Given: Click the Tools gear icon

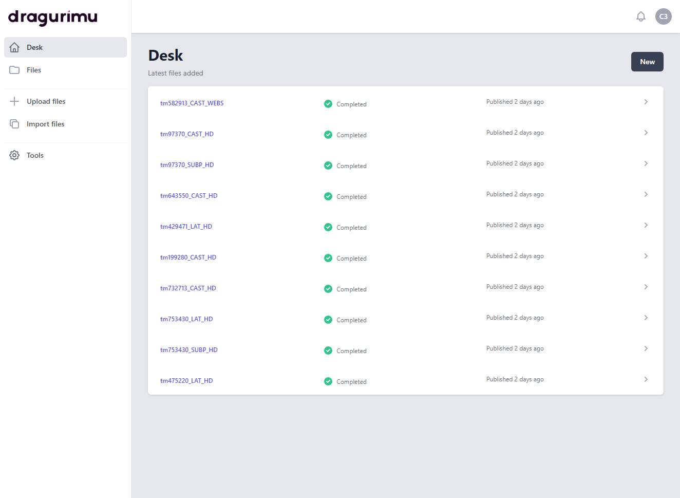Looking at the screenshot, I should [14, 155].
